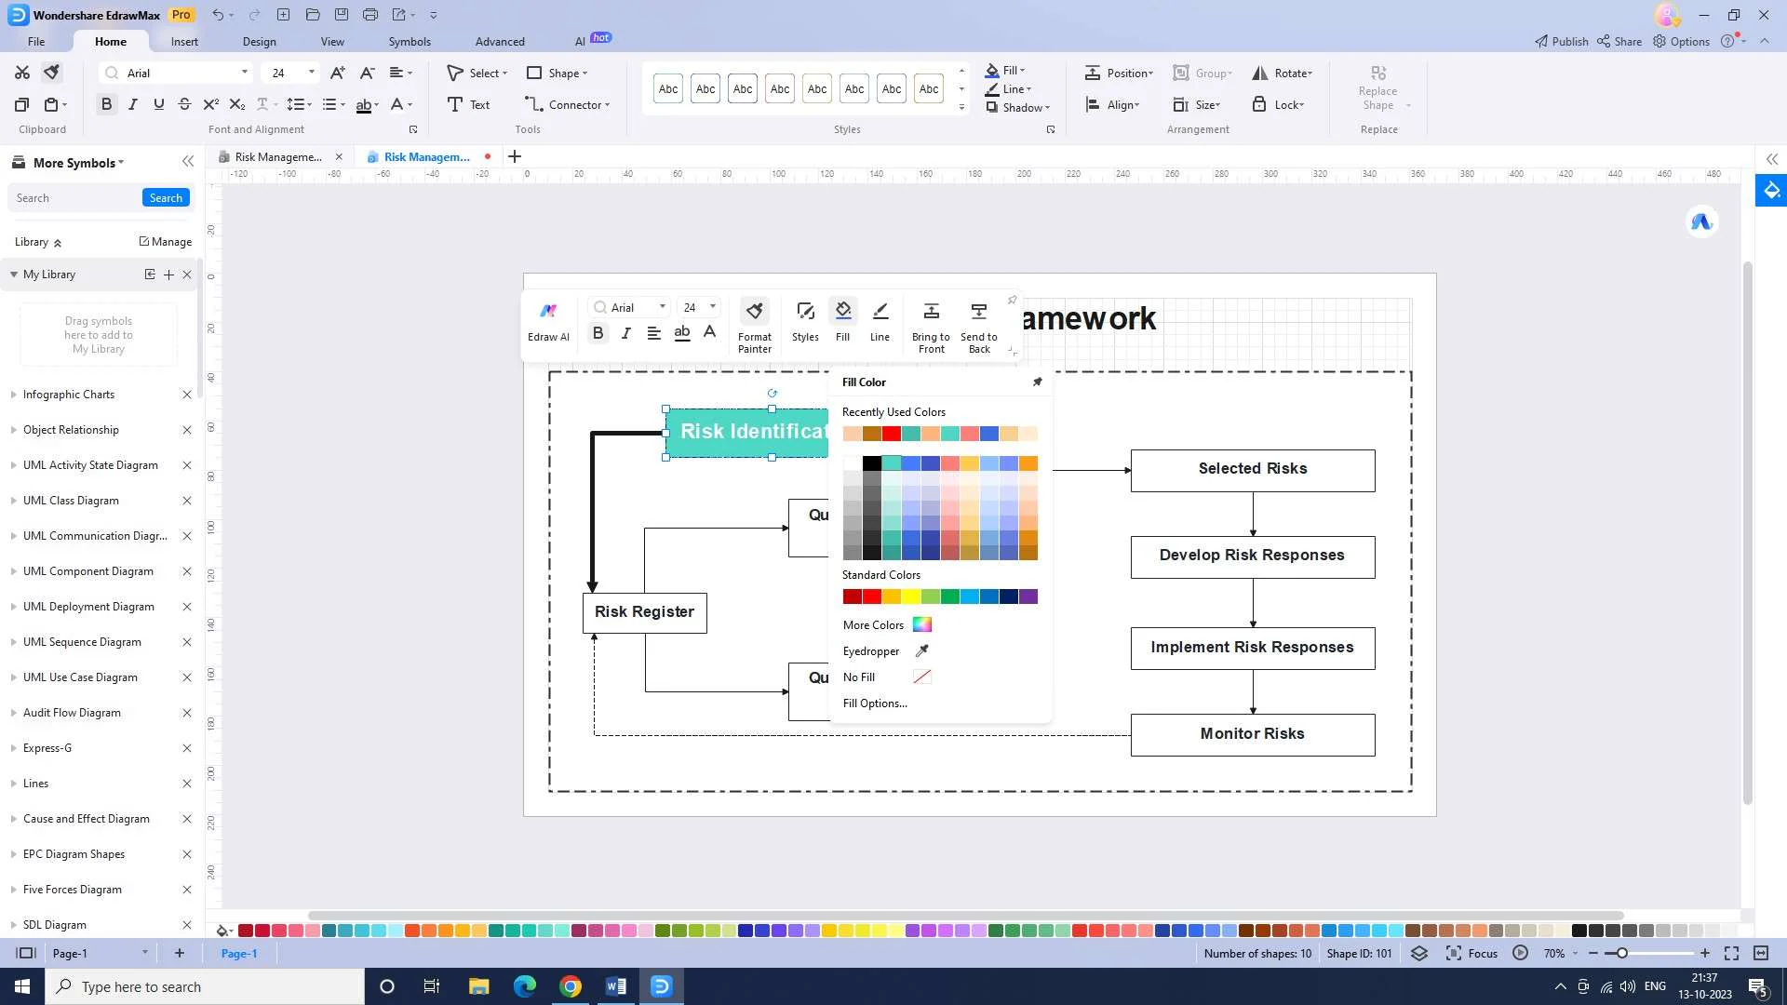Image resolution: width=1787 pixels, height=1005 pixels.
Task: Click Bring to Front icon
Action: [x=931, y=312]
